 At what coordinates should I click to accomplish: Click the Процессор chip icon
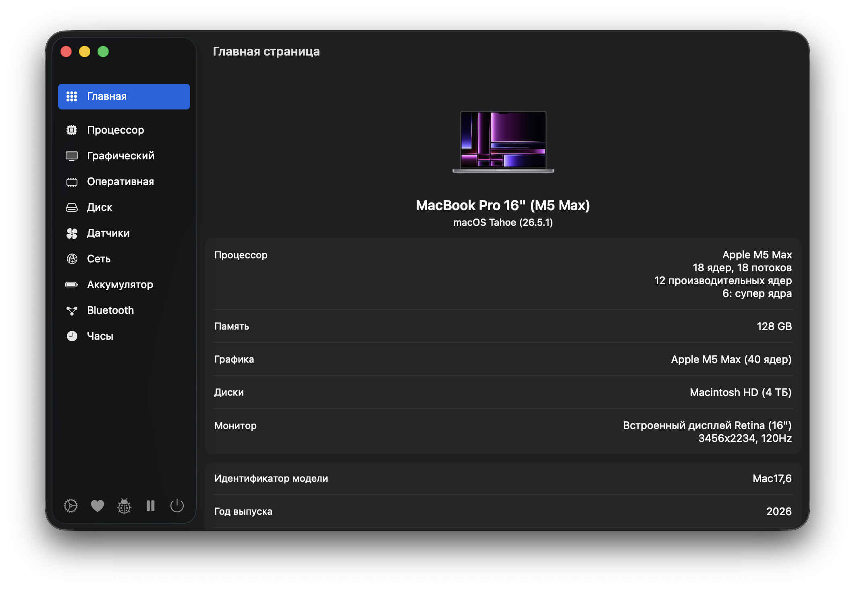click(72, 130)
